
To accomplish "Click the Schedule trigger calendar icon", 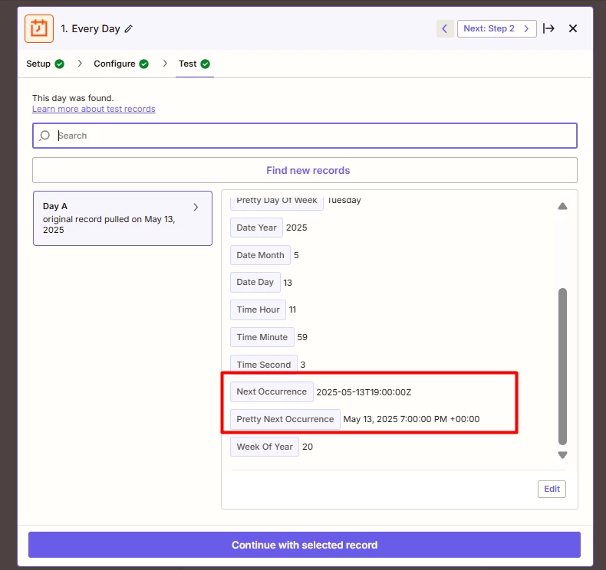I will 39,28.
